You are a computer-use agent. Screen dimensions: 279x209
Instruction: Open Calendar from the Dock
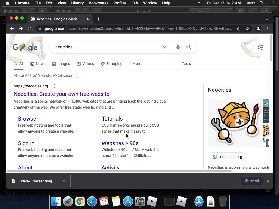pyautogui.click(x=104, y=201)
